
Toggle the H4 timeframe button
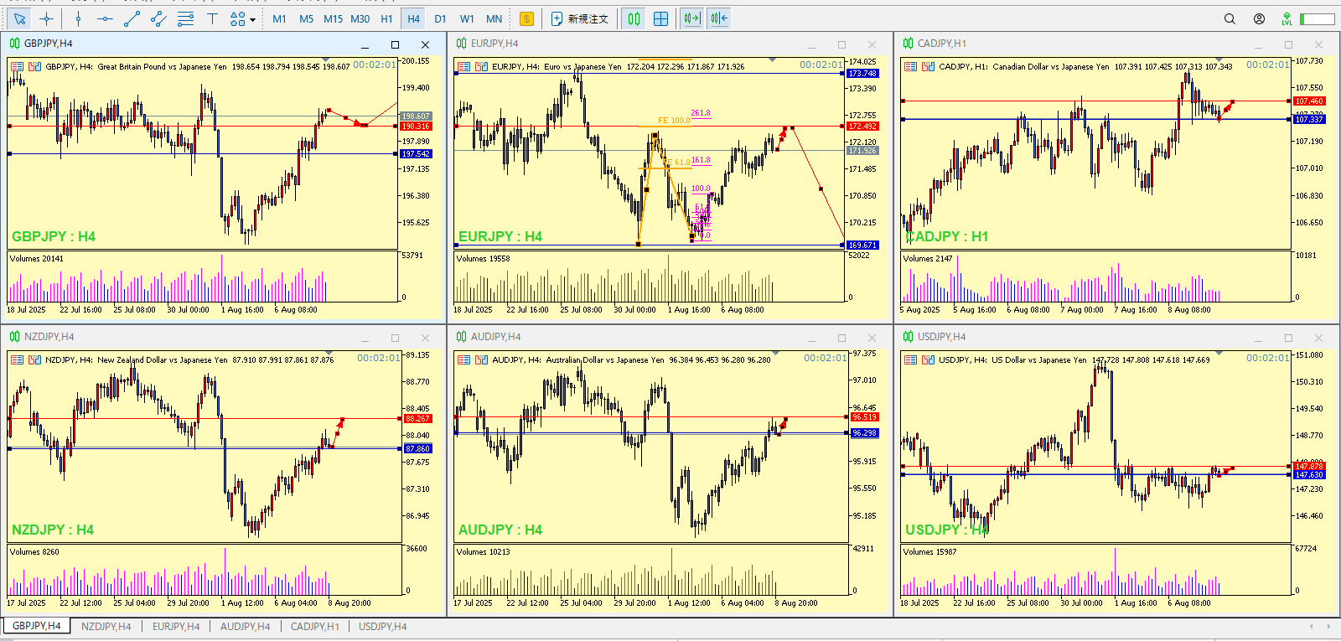(414, 18)
